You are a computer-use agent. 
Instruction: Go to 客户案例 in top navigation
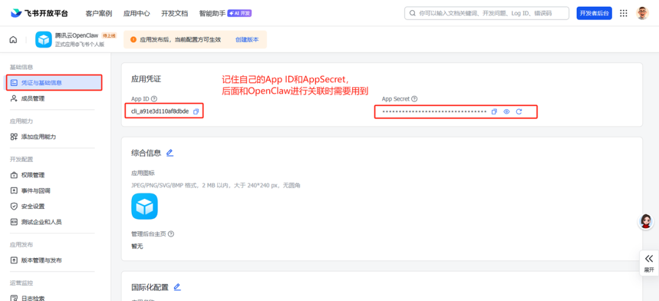point(99,13)
